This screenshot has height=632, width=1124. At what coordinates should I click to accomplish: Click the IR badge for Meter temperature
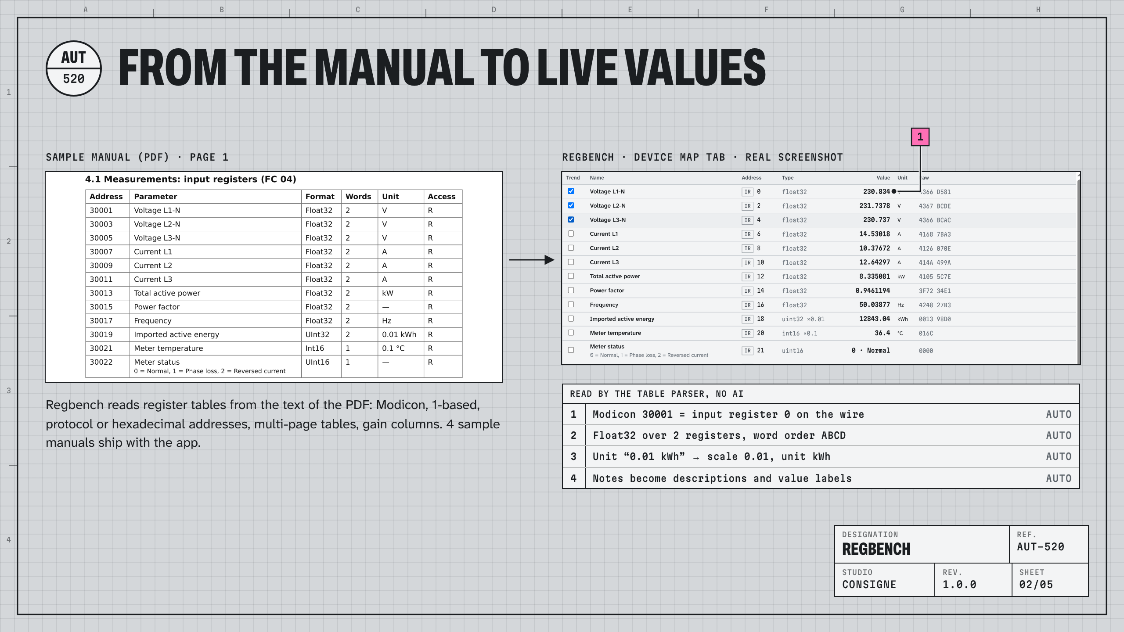point(747,333)
